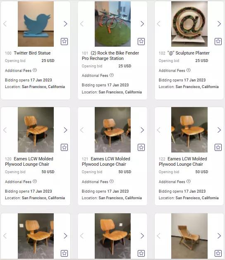The height and width of the screenshot is (260, 225).
Task: Click Additional Fees question icon for lot 121
Action: [112, 181]
